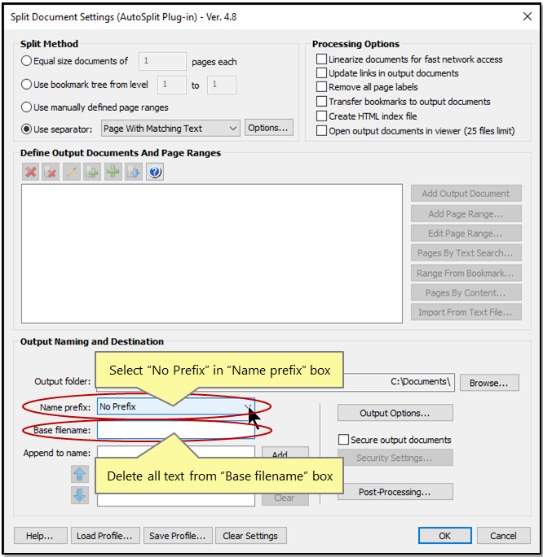The width and height of the screenshot is (543, 557).
Task: Click Load Profile... button
Action: click(105, 536)
